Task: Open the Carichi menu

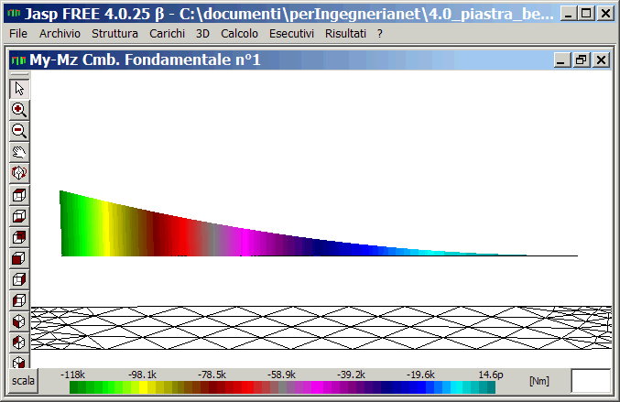Action: click(x=168, y=34)
